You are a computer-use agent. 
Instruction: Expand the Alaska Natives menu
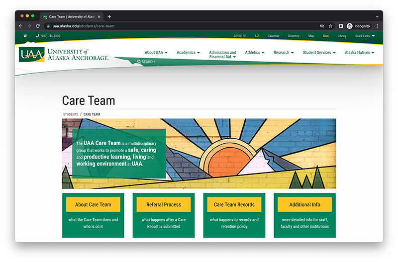(x=359, y=53)
